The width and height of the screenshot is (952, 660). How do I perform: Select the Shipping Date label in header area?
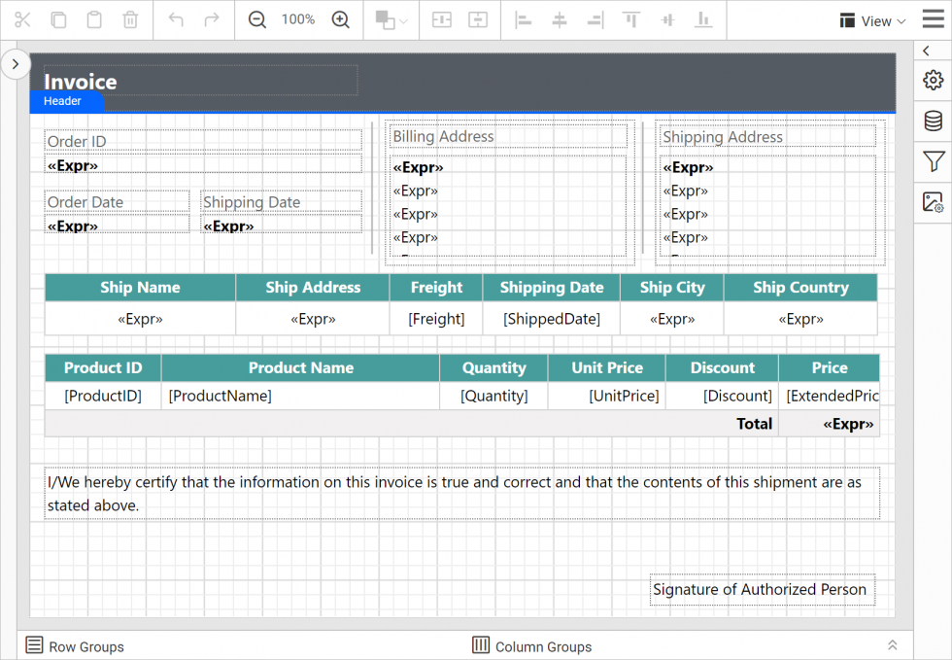pyautogui.click(x=282, y=202)
